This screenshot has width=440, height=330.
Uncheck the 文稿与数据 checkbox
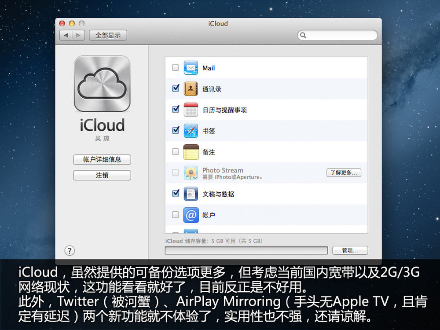[176, 193]
